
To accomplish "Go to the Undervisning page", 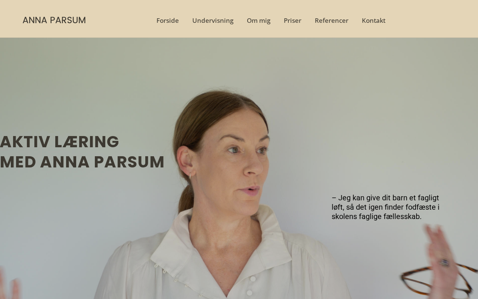I will point(213,21).
